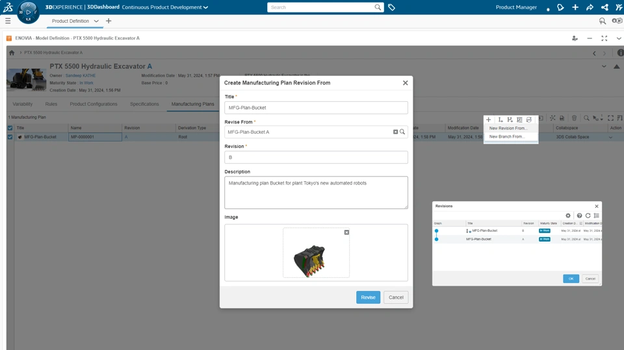Click Cancel in the Revisions panel
This screenshot has width=624, height=350.
click(x=590, y=279)
